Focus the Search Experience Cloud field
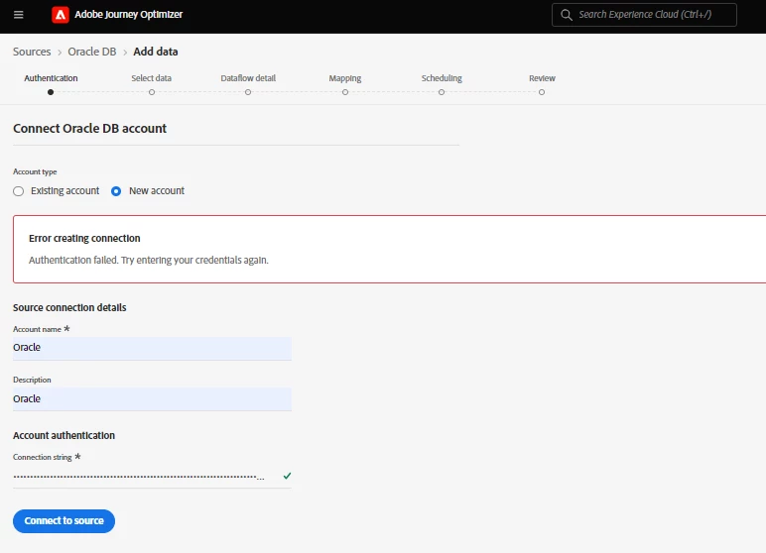This screenshot has width=766, height=553. [644, 15]
